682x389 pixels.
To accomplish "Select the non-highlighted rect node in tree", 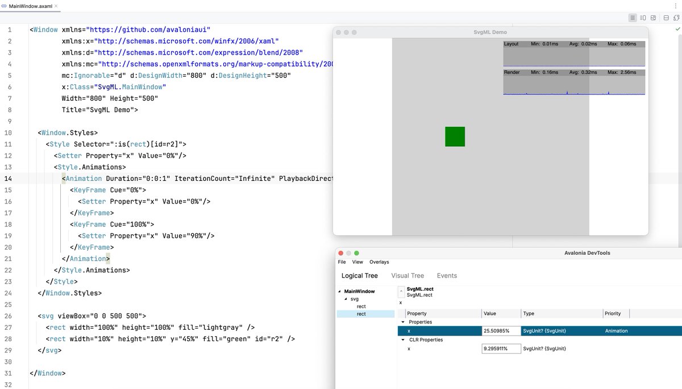I will 361,307.
